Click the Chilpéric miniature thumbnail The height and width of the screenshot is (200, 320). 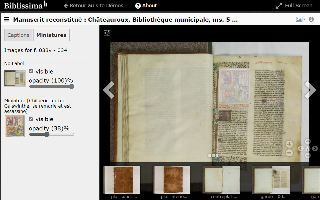pos(15,126)
